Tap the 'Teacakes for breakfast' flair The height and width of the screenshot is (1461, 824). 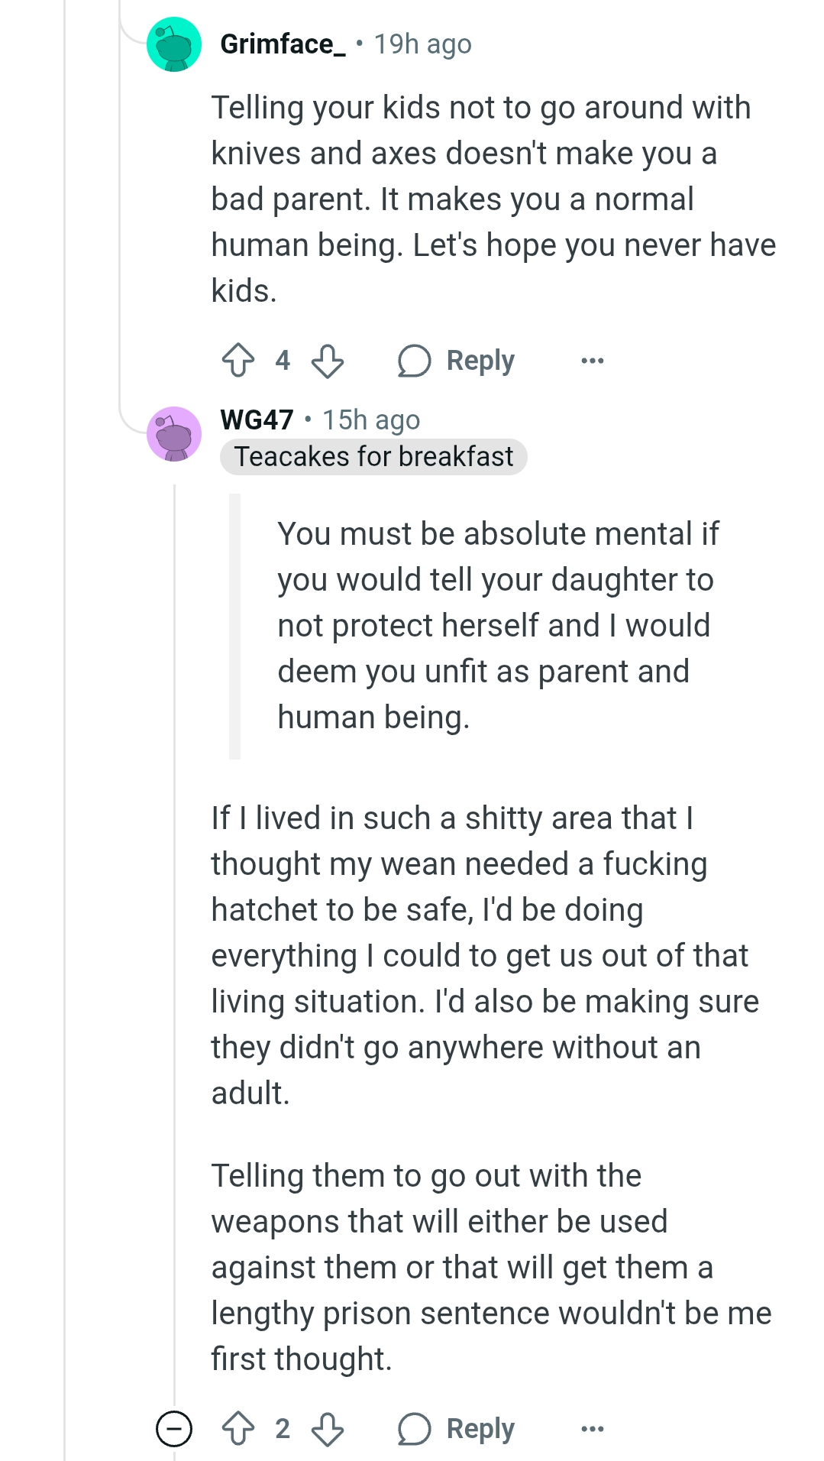pyautogui.click(x=373, y=457)
